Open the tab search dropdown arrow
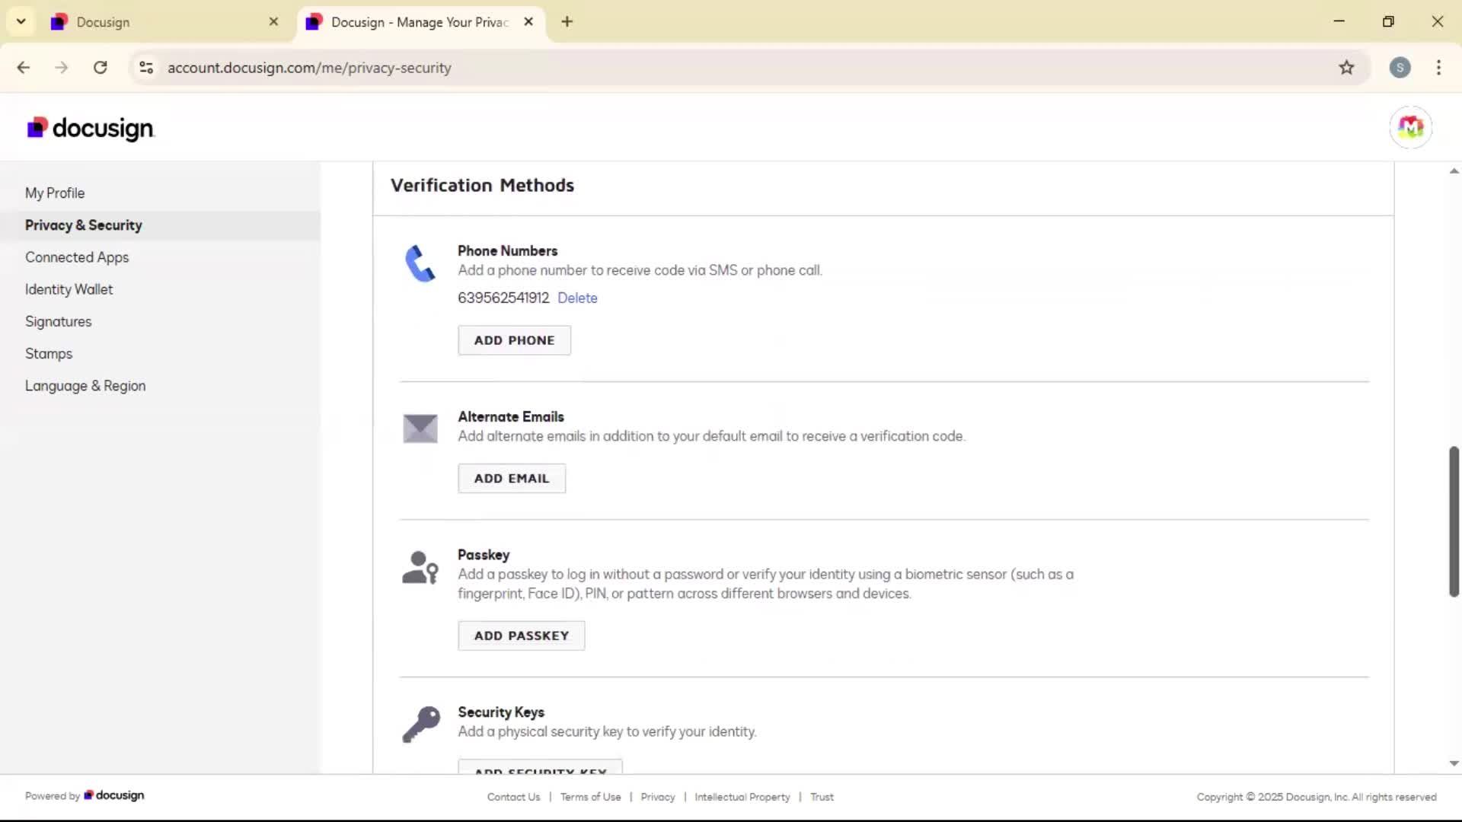 pos(21,21)
